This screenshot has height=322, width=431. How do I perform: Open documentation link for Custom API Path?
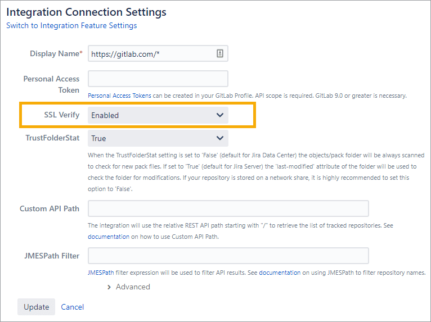pos(109,237)
